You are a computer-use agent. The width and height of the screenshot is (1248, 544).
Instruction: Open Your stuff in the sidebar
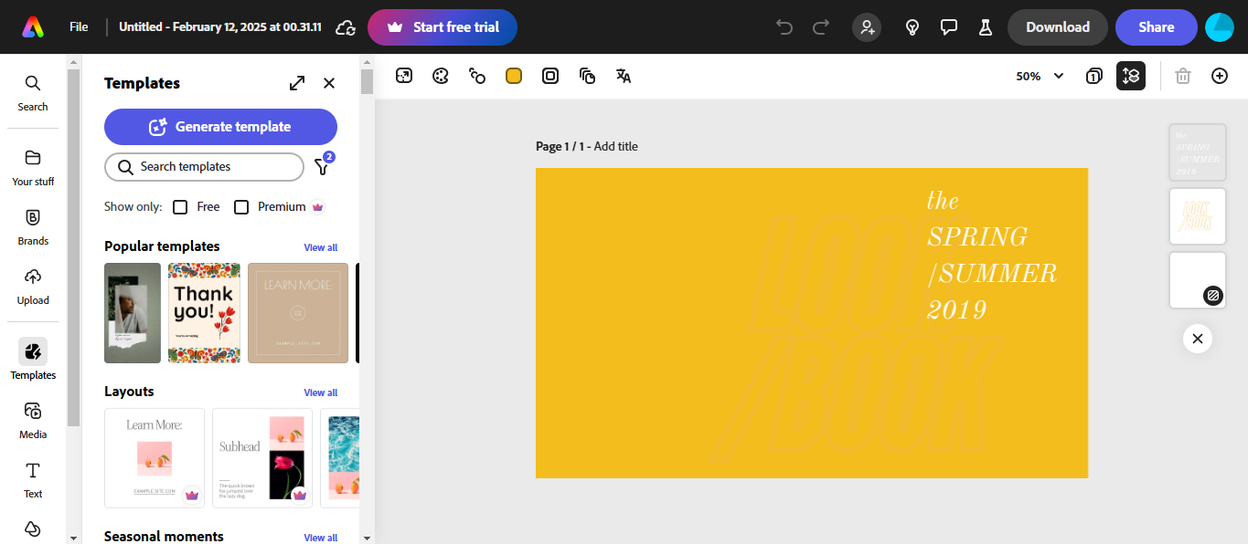pos(33,167)
